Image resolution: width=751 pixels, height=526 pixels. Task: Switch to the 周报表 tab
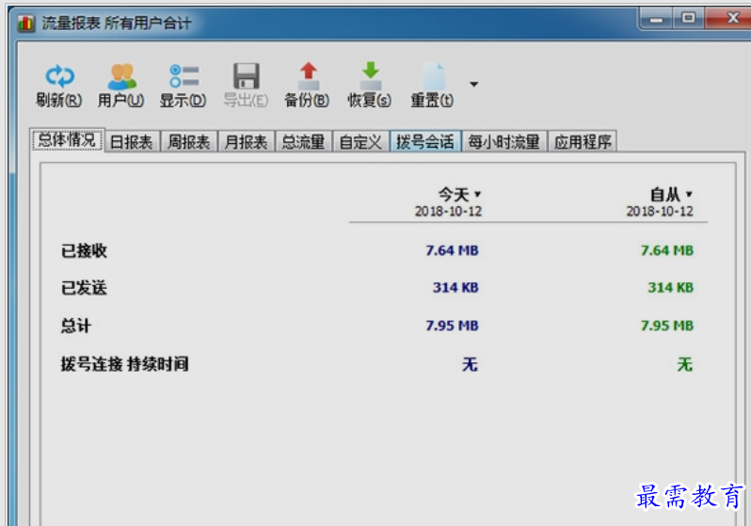pos(189,142)
